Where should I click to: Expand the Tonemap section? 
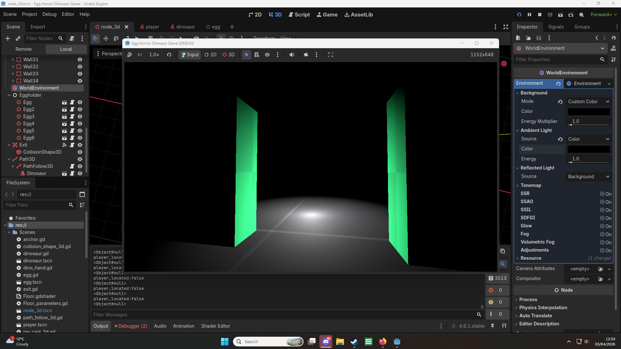coord(531,185)
